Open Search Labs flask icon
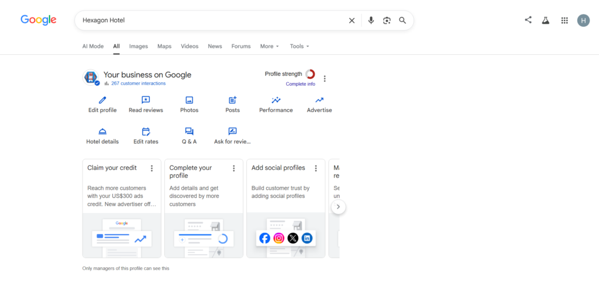The width and height of the screenshot is (599, 286). [x=546, y=20]
